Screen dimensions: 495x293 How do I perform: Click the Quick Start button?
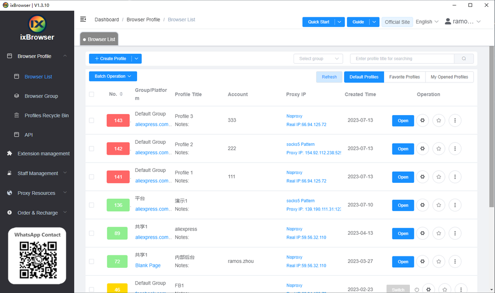pyautogui.click(x=318, y=22)
